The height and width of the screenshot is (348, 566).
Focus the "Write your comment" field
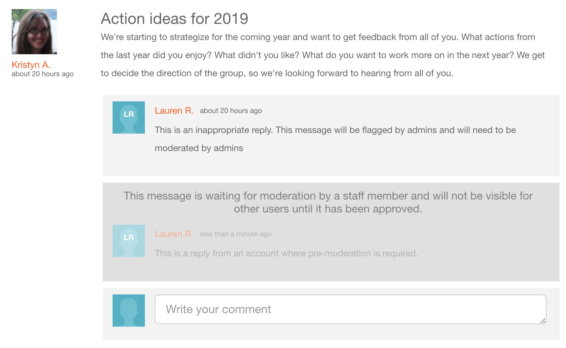[x=351, y=309]
